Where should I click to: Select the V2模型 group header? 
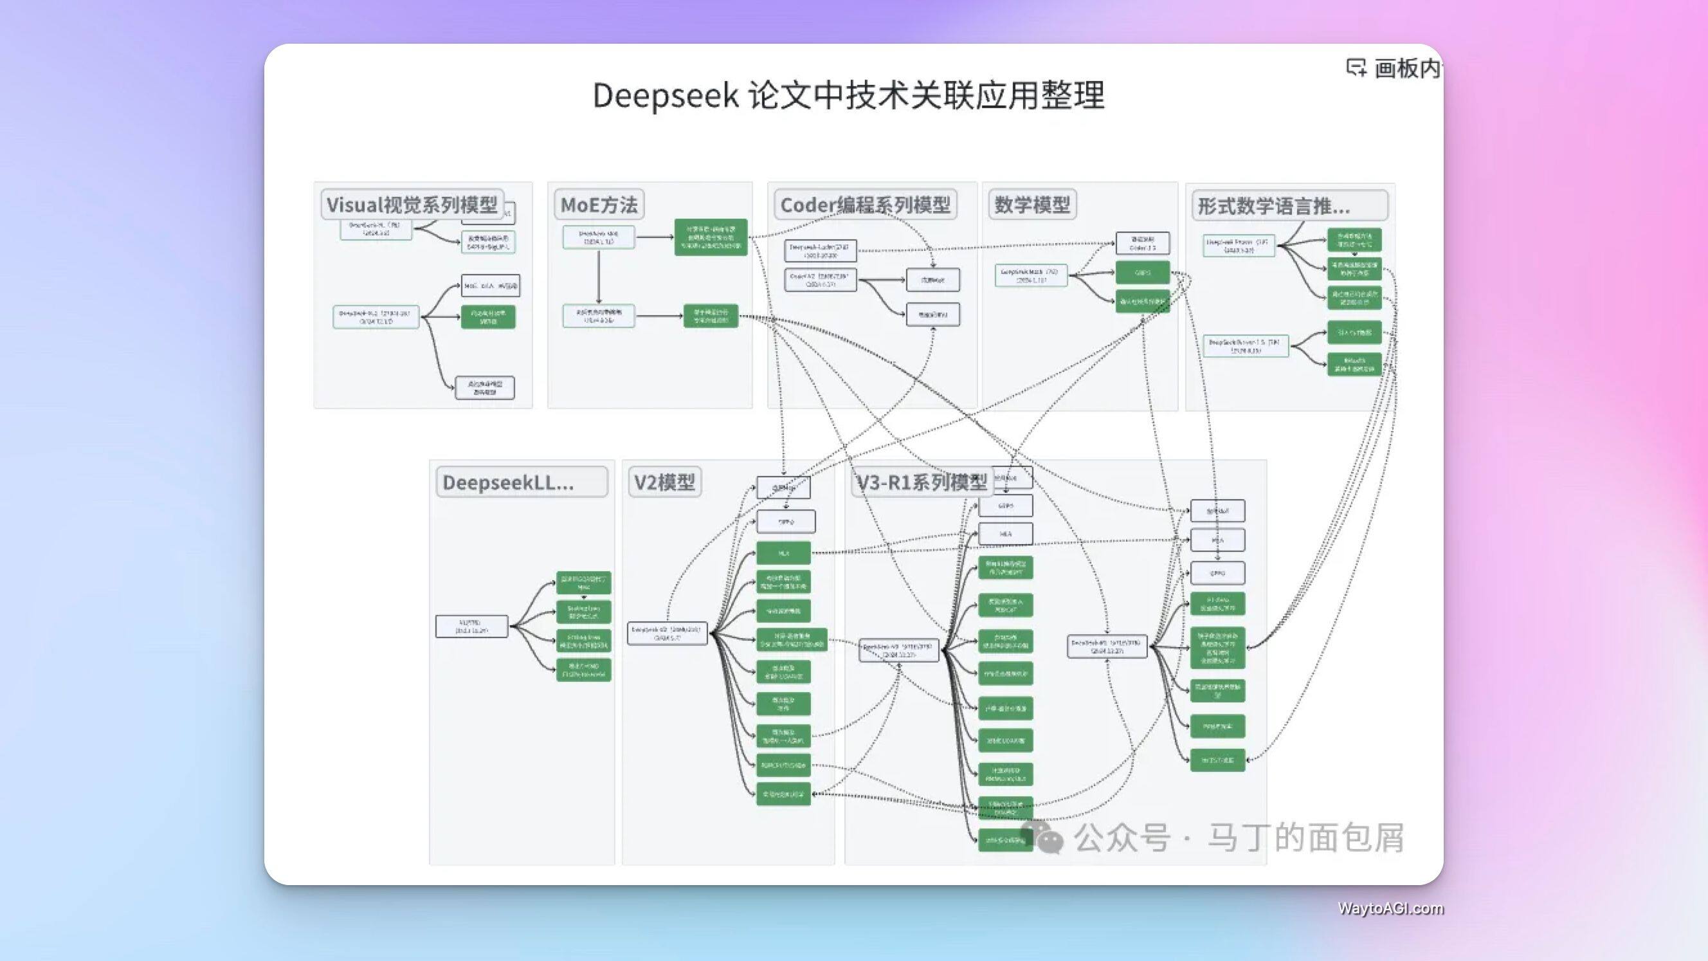664,482
